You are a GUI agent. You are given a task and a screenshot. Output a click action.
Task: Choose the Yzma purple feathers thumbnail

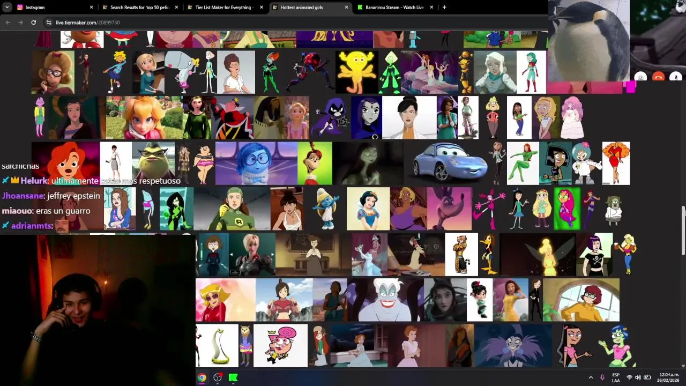point(513,345)
